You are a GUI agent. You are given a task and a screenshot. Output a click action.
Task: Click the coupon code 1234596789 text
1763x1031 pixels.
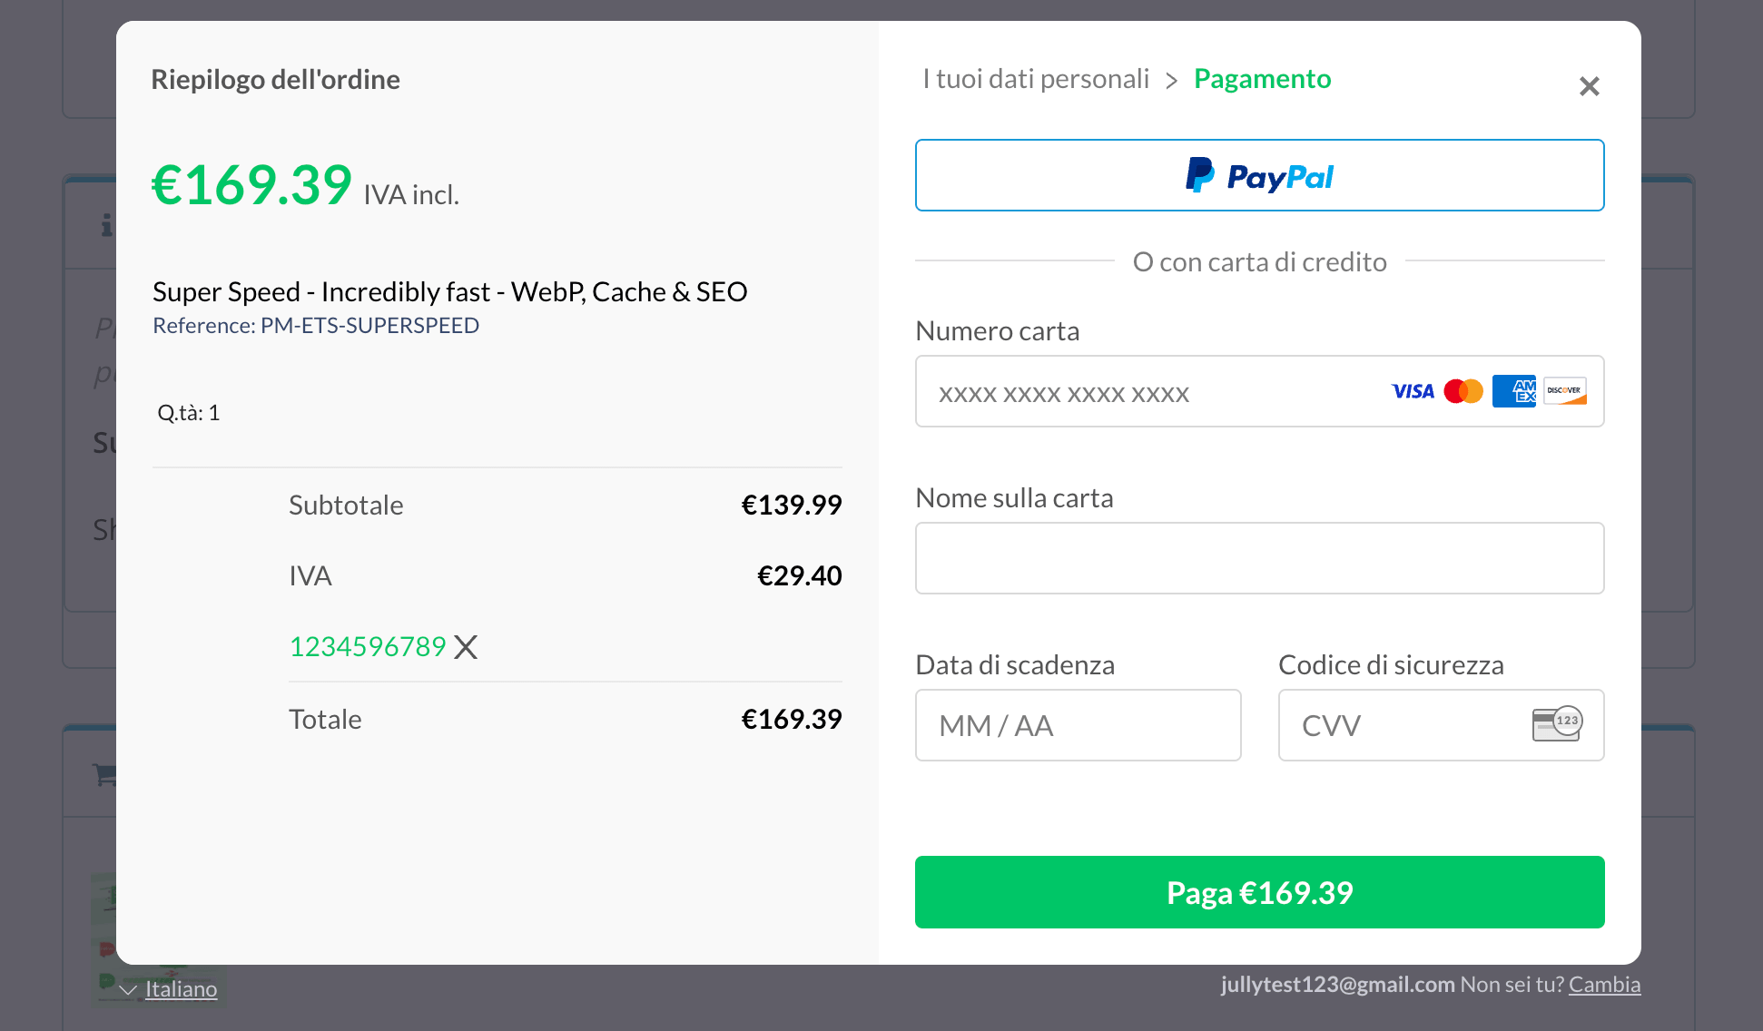coord(367,647)
